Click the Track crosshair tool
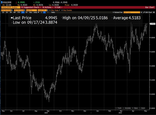 pos(118,108)
